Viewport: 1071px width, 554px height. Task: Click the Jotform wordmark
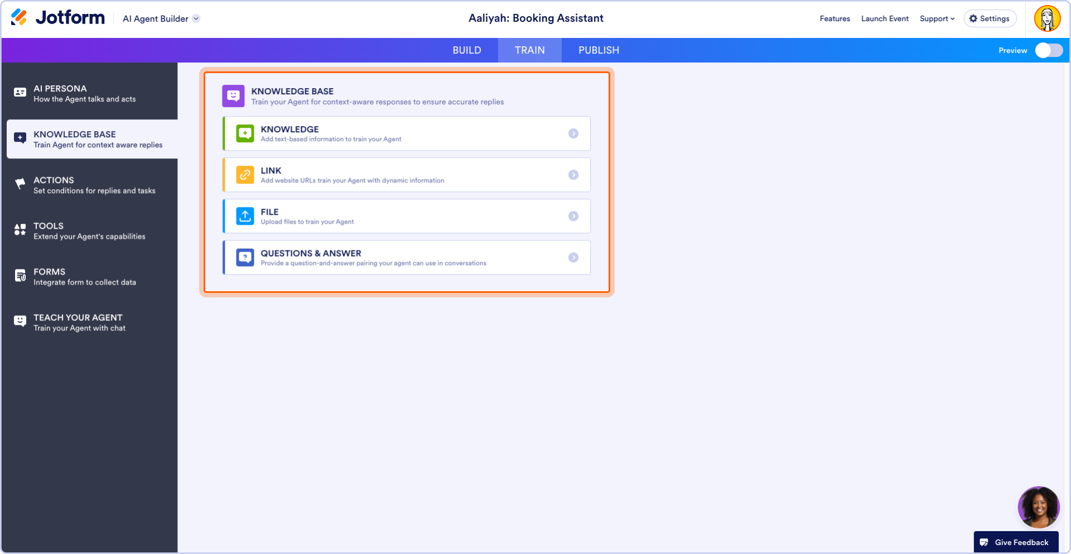[70, 17]
